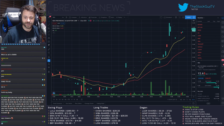Screen dimensions: 224x126
Task: Click the stream play icon beside Publish
Action: [x=194, y=17]
